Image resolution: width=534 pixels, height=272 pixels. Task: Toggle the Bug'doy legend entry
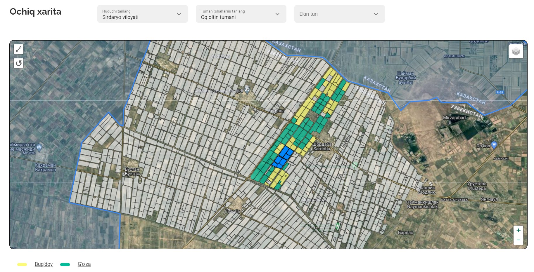click(44, 264)
